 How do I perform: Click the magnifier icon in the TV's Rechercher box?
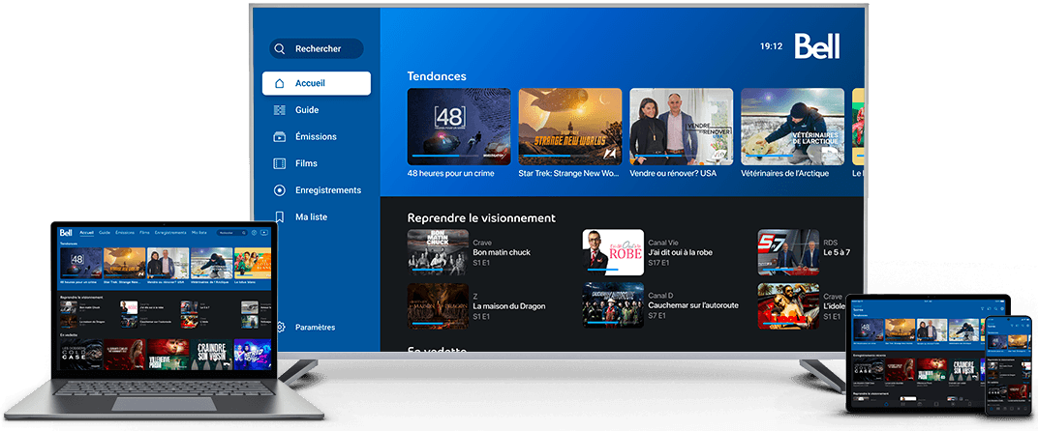(x=280, y=49)
